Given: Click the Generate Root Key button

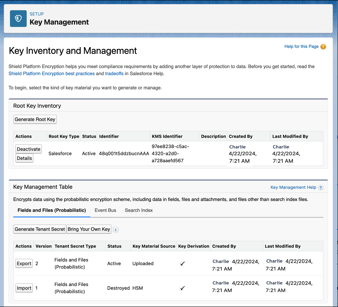Looking at the screenshot, I should (x=35, y=119).
